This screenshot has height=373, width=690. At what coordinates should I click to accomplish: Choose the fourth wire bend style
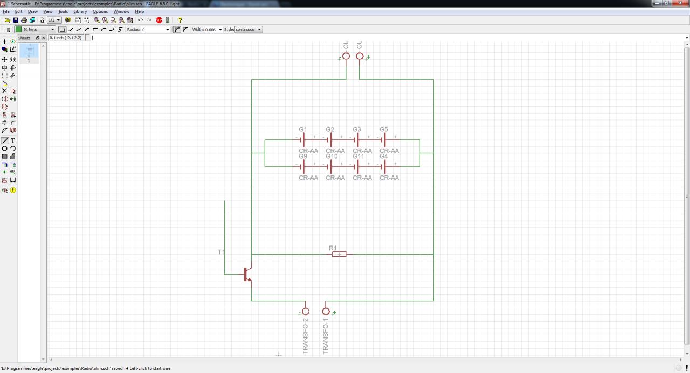pyautogui.click(x=87, y=29)
